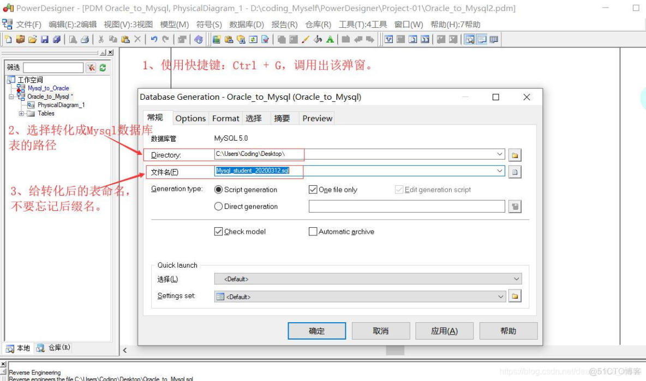Switch to the 本地 browser tab
Viewport: 646px width, 381px height.
(17, 348)
